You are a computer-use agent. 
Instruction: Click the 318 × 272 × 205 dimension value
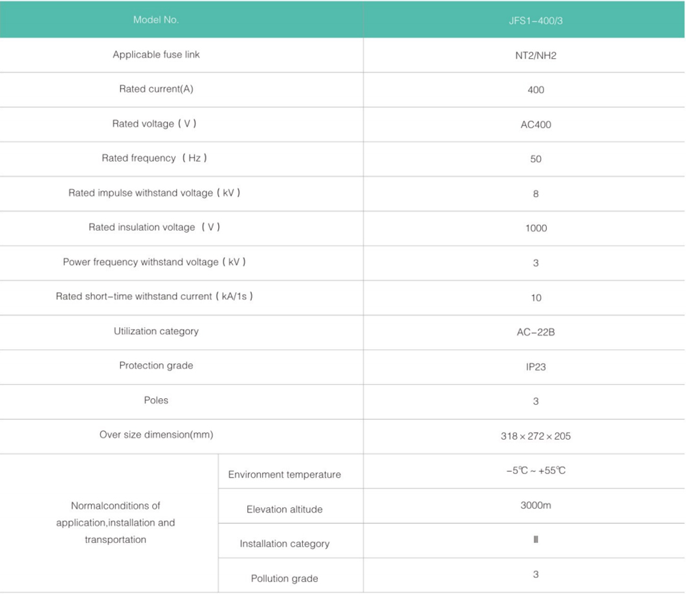coord(535,436)
